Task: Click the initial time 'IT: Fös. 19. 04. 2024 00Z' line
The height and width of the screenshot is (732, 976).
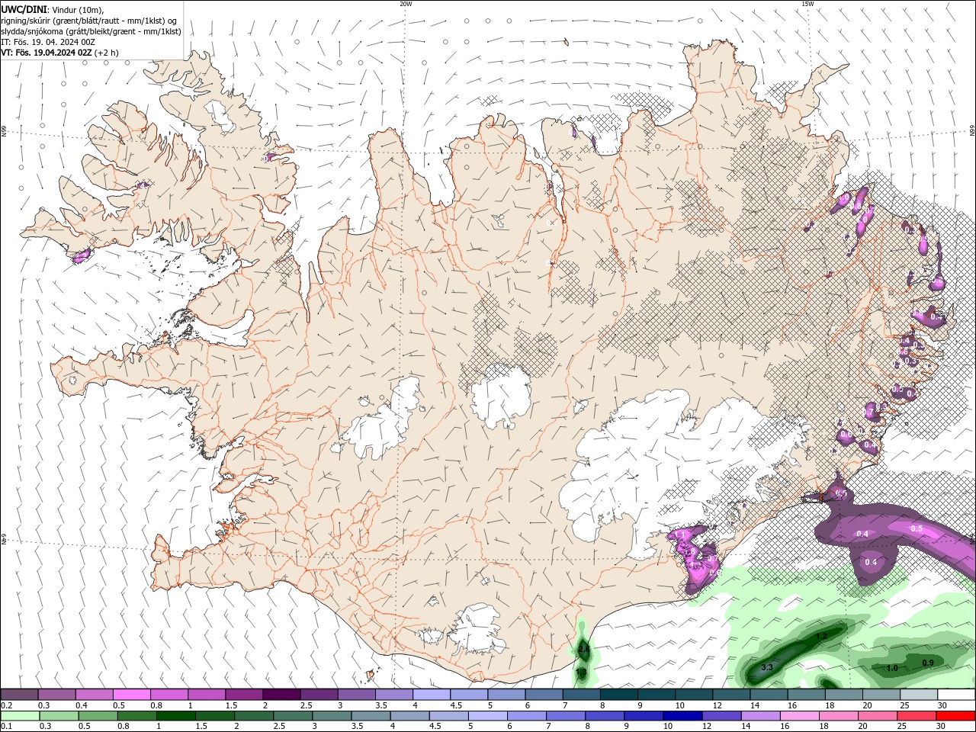Action: coord(48,42)
